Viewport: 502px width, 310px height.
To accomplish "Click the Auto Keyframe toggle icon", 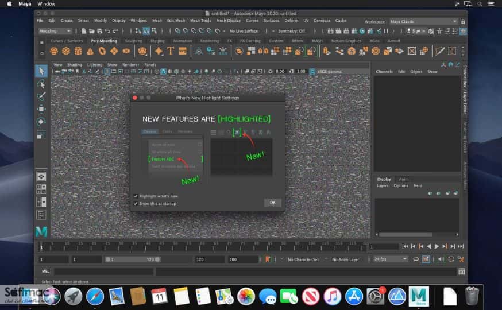I will (x=451, y=259).
